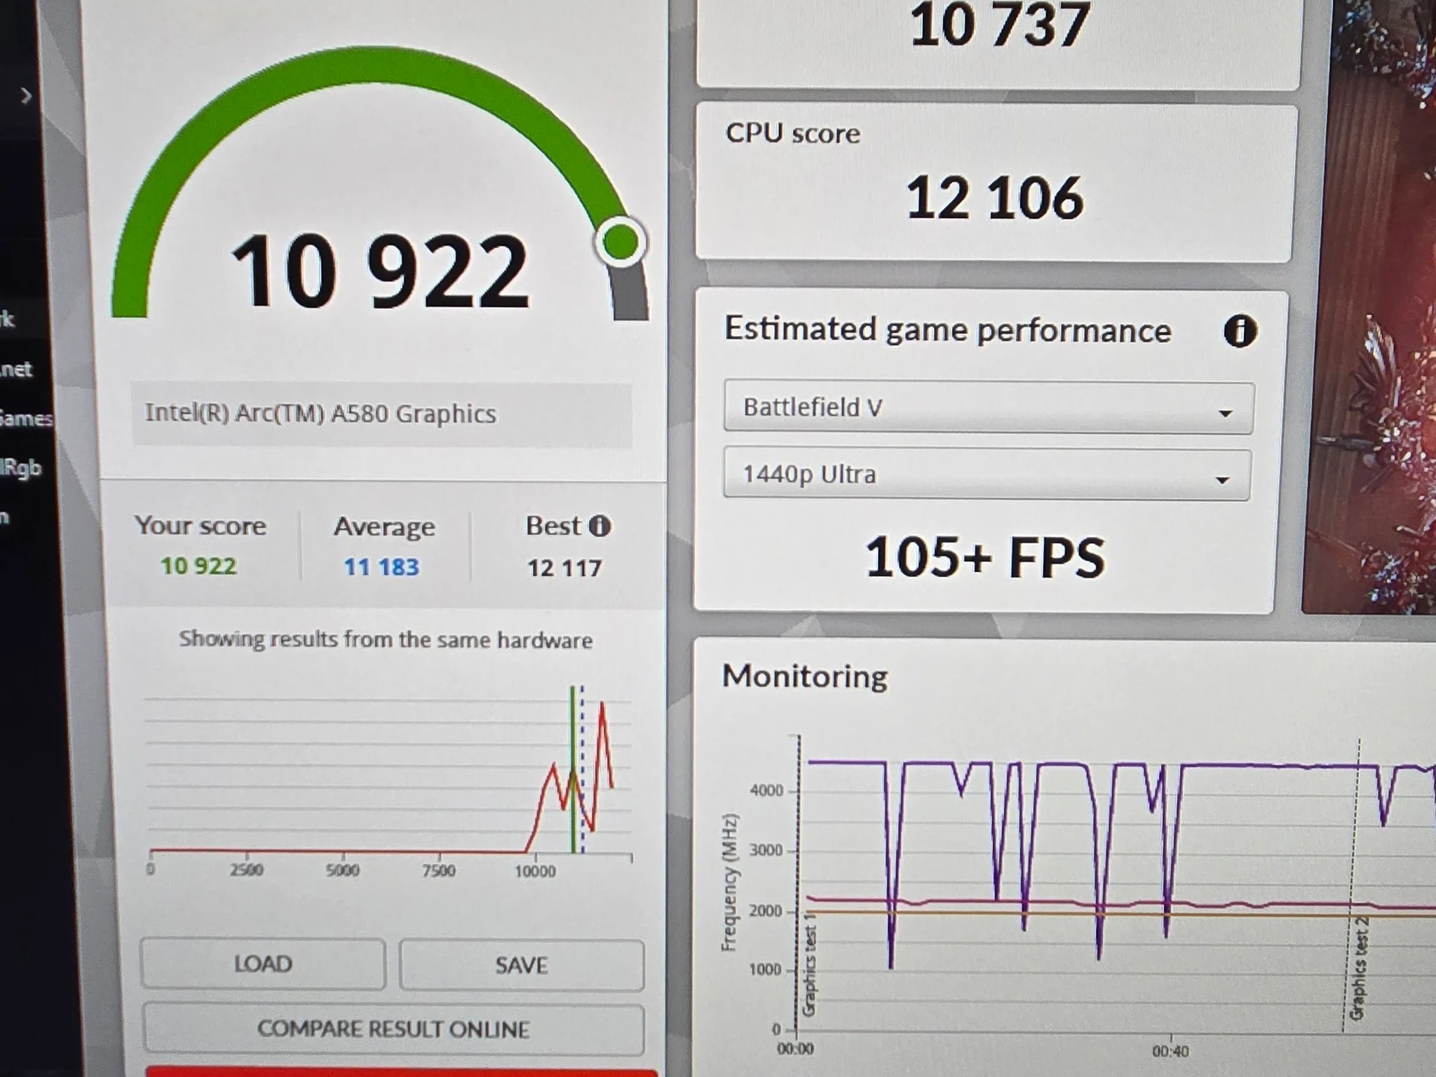
Task: Click the Best score 12 117
Action: (x=564, y=568)
